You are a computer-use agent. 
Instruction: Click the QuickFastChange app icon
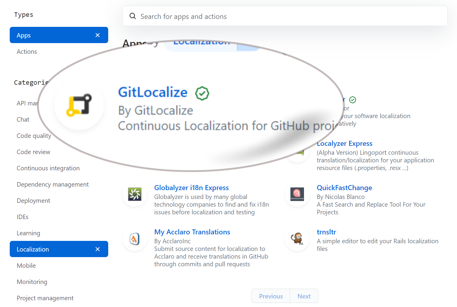[x=297, y=194]
